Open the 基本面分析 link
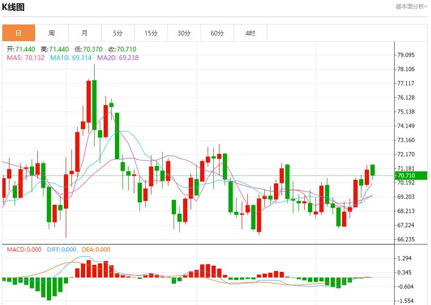This screenshot has width=431, height=305. pyautogui.click(x=411, y=7)
